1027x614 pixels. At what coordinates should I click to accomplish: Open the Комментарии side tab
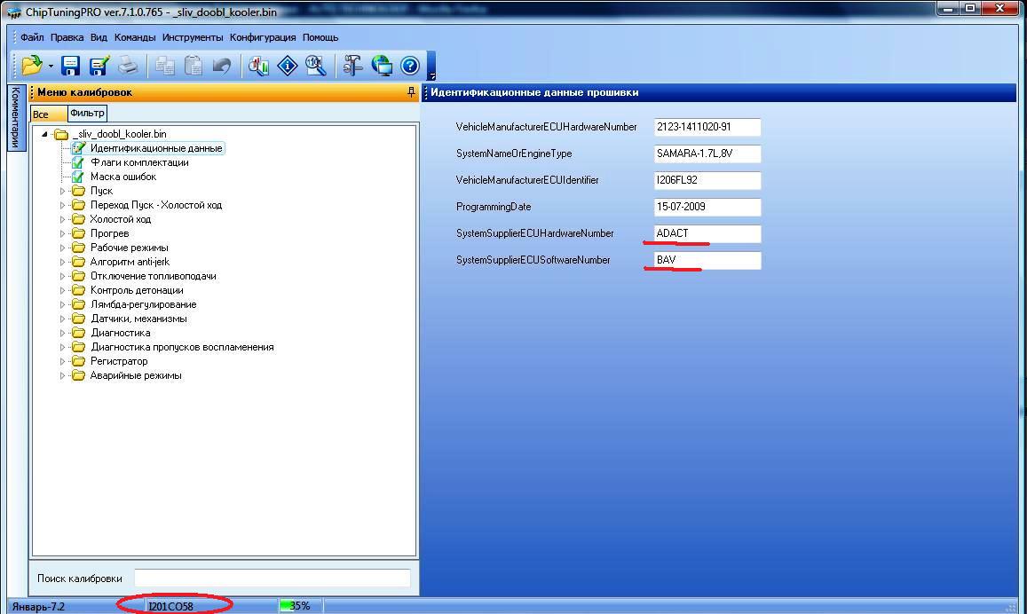pos(16,117)
